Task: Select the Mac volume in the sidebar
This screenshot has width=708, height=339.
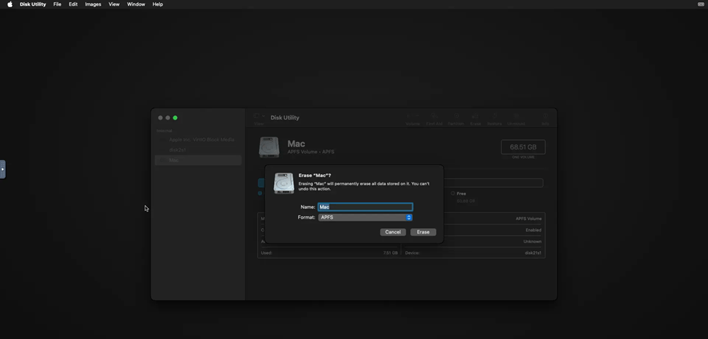Action: click(174, 161)
